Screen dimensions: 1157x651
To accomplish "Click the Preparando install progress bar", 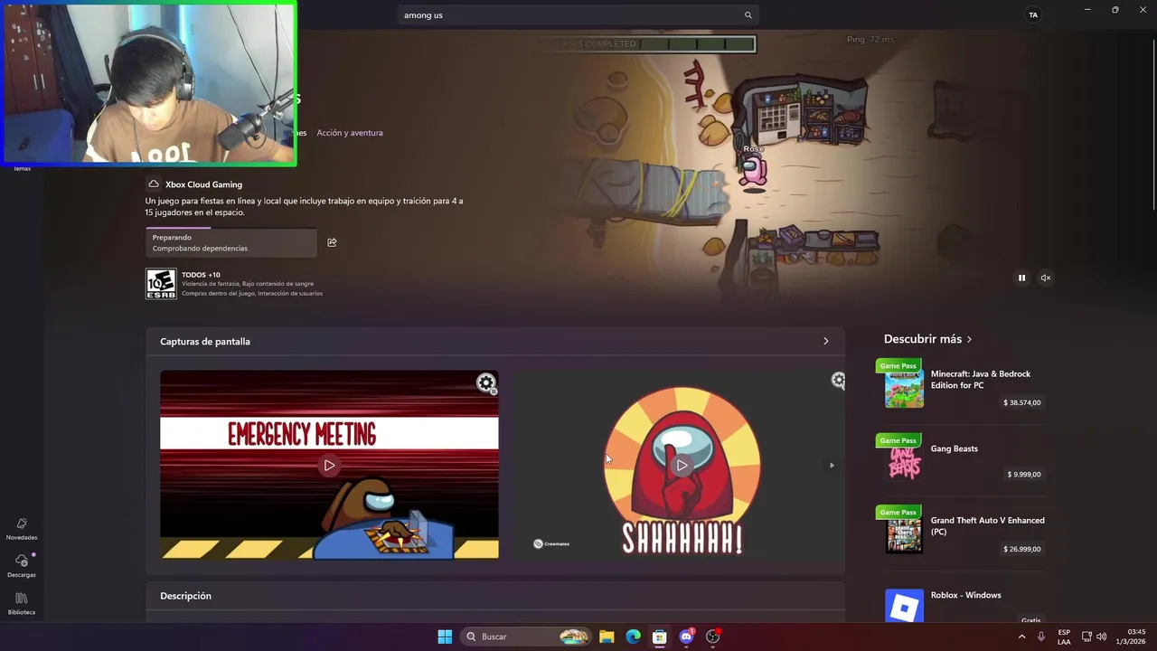I will [231, 242].
